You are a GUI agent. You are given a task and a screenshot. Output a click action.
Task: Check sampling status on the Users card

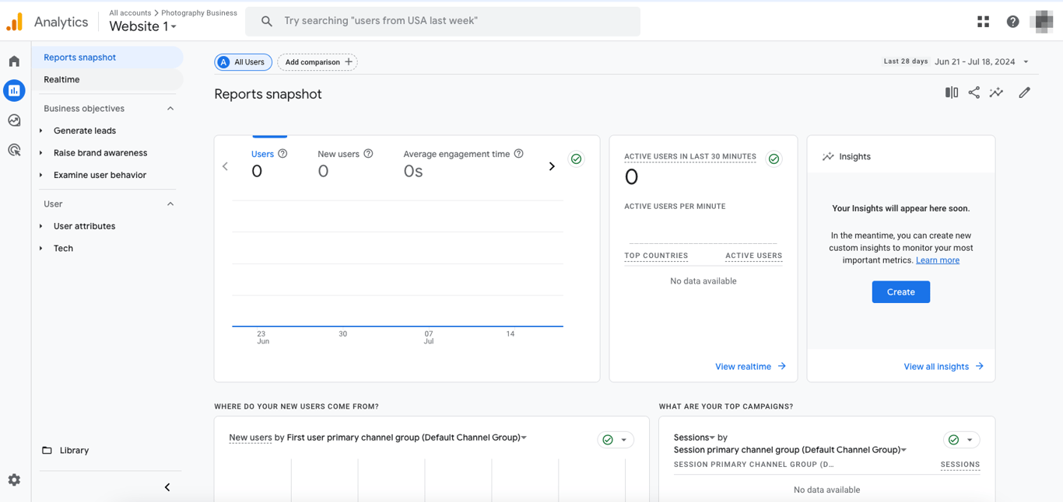(576, 159)
